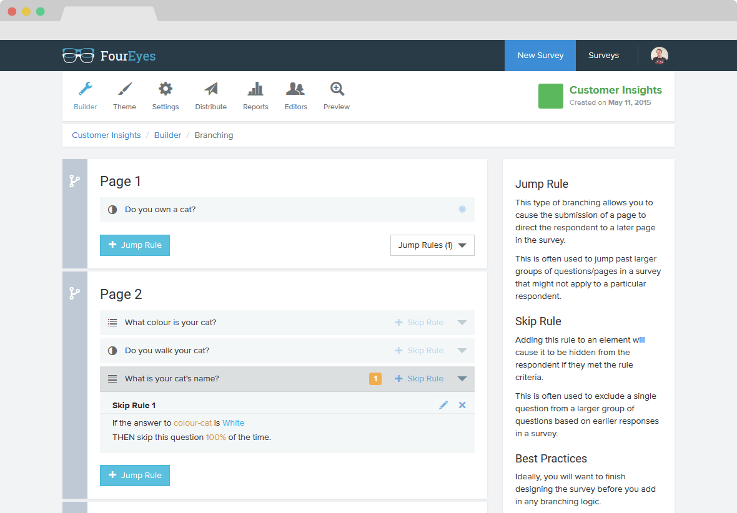Expand the Jump Rules (1) dropdown
The width and height of the screenshot is (737, 513).
[x=432, y=245]
